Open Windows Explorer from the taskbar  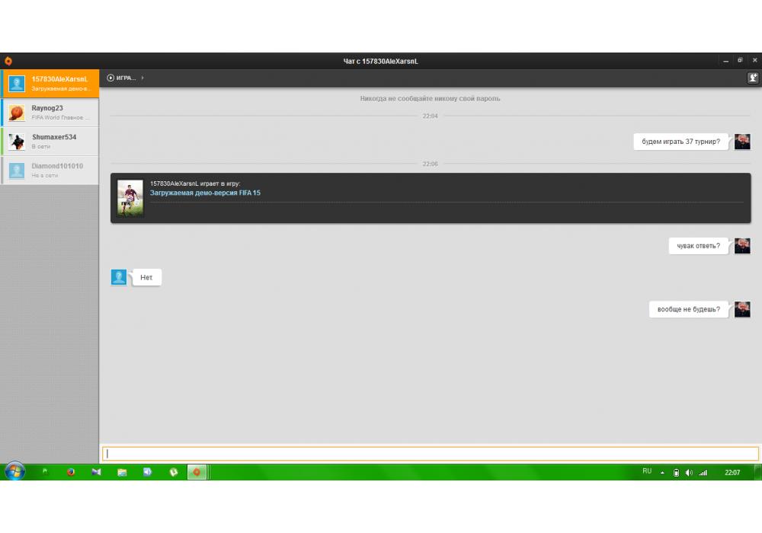point(122,472)
